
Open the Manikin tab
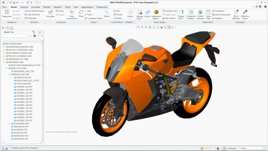[58, 7]
